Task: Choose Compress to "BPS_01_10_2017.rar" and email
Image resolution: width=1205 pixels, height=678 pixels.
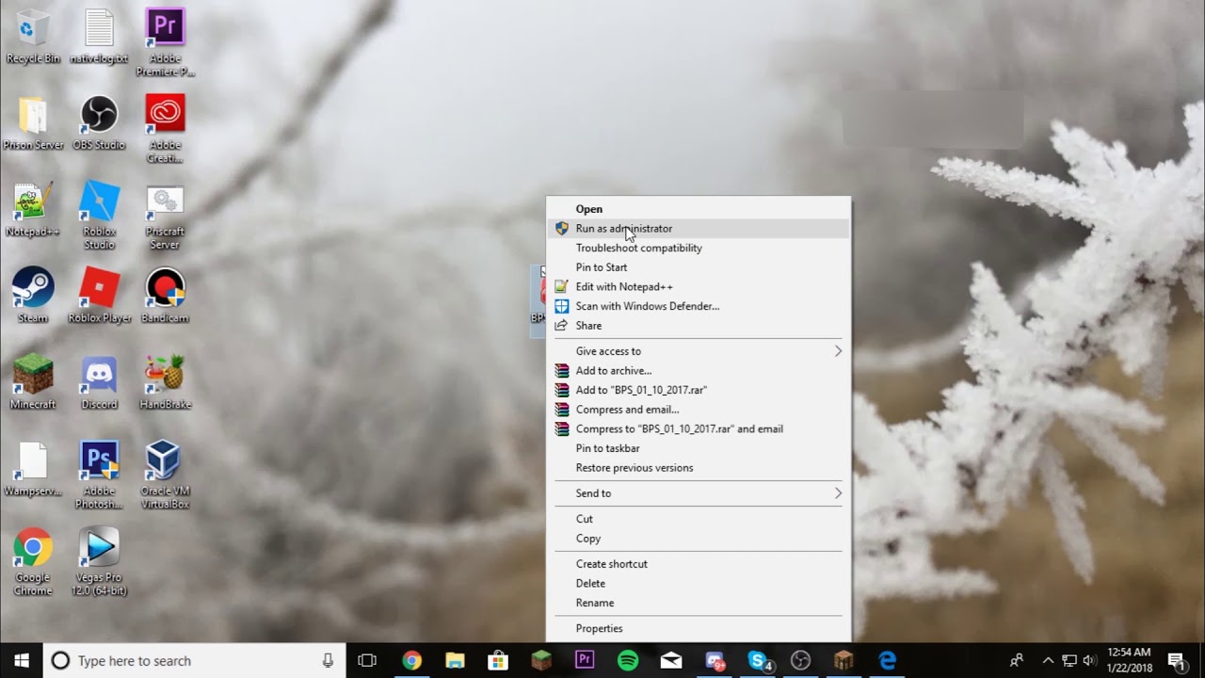Action: (x=698, y=428)
